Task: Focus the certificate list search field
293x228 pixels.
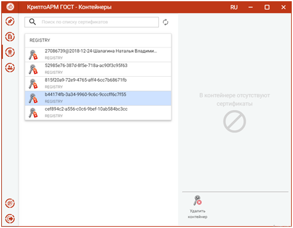Action: point(92,22)
